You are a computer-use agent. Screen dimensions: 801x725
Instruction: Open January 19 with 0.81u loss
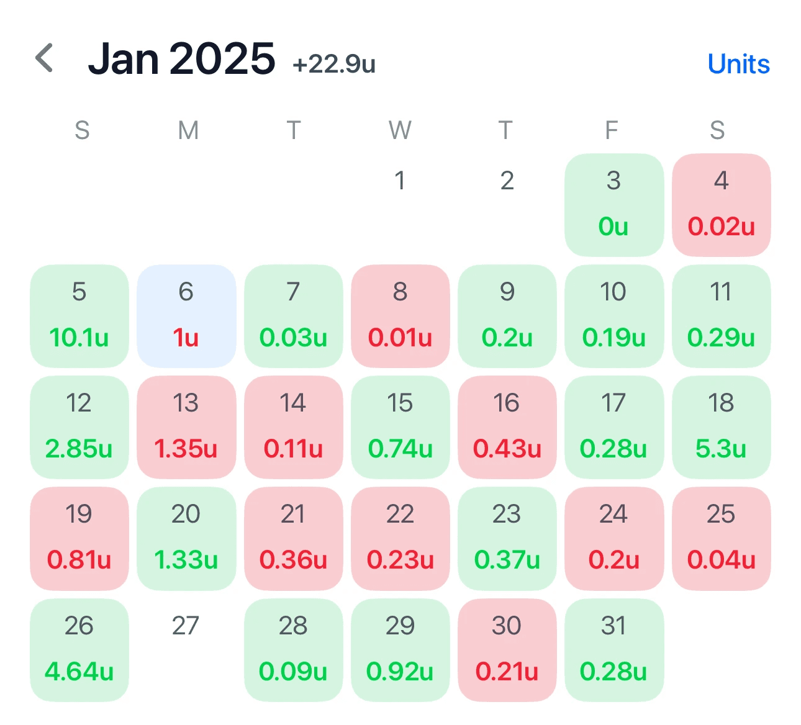click(79, 539)
